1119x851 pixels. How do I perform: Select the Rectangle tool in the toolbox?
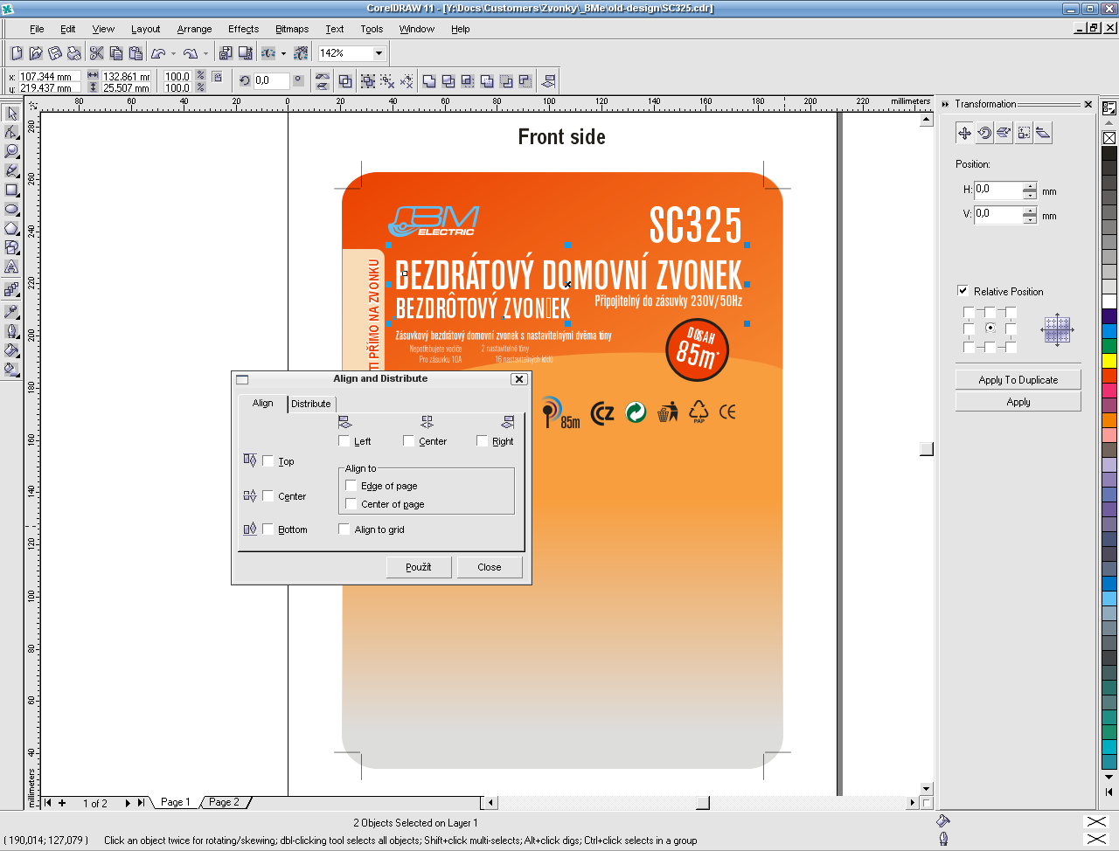pos(11,190)
